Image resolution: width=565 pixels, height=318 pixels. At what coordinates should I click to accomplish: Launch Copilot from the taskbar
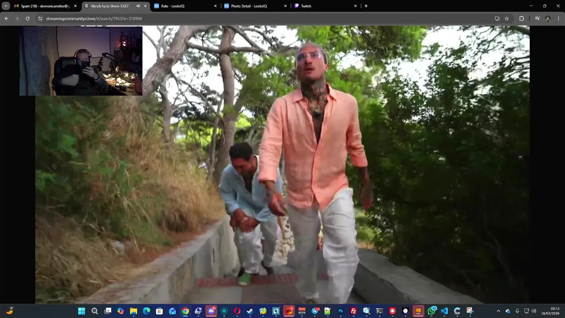coord(121,311)
